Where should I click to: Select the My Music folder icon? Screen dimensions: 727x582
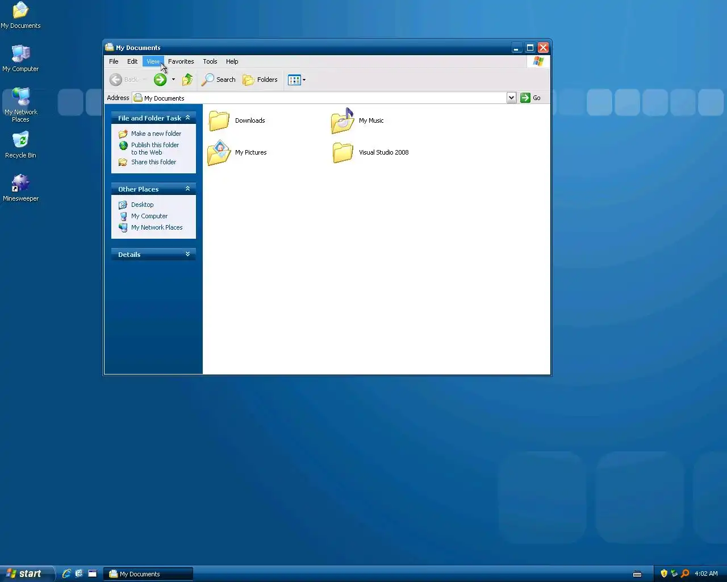[342, 120]
